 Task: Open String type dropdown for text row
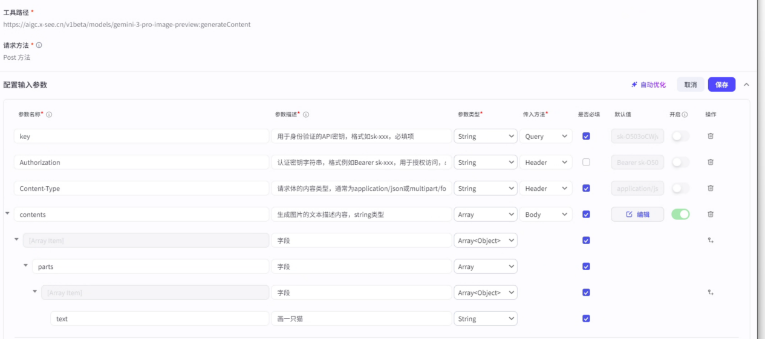tap(486, 318)
